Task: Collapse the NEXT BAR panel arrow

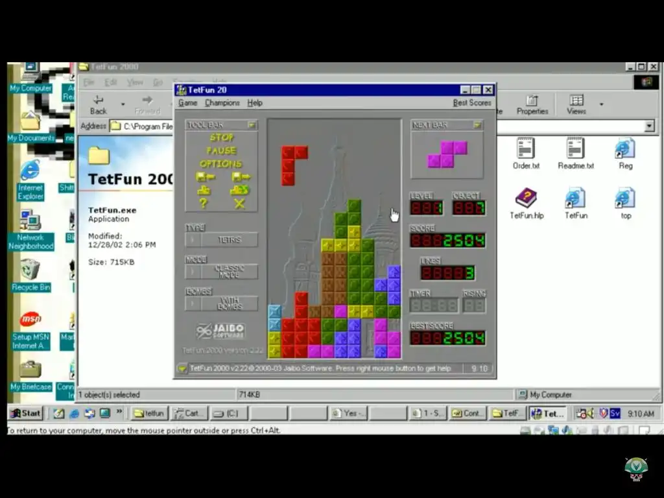Action: [x=478, y=125]
